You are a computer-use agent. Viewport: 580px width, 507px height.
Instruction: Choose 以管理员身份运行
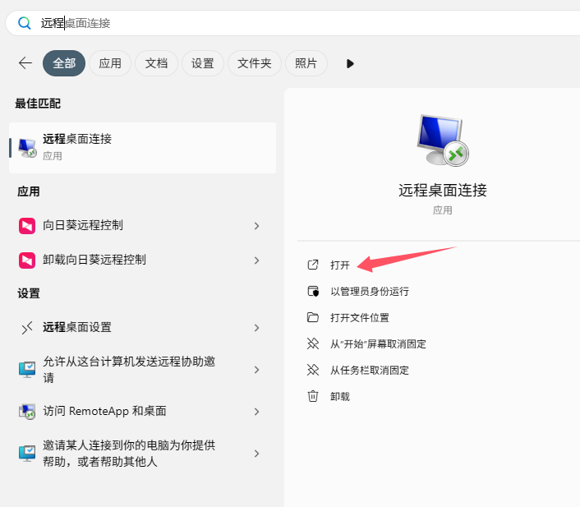point(370,291)
